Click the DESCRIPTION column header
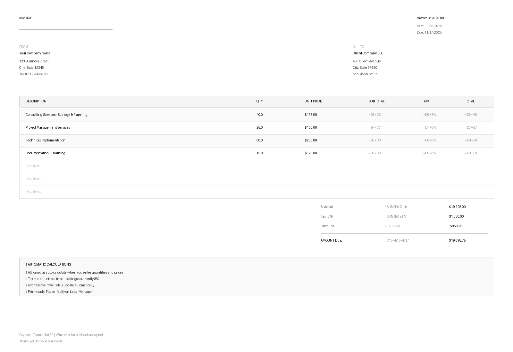Screen dimensions: 513x352 point(36,101)
